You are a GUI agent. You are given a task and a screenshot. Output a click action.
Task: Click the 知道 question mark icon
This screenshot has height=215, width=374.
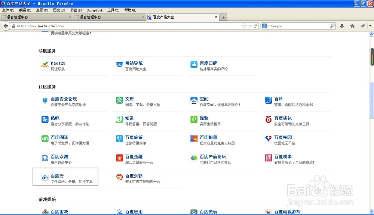pyautogui.click(x=119, y=119)
